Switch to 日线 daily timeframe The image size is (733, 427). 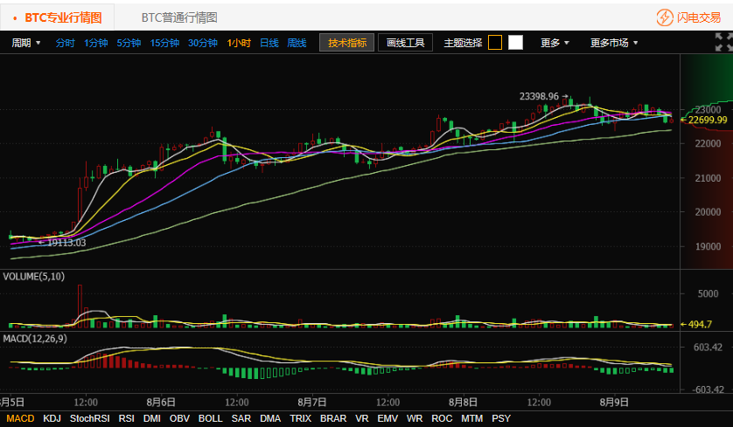pos(269,43)
